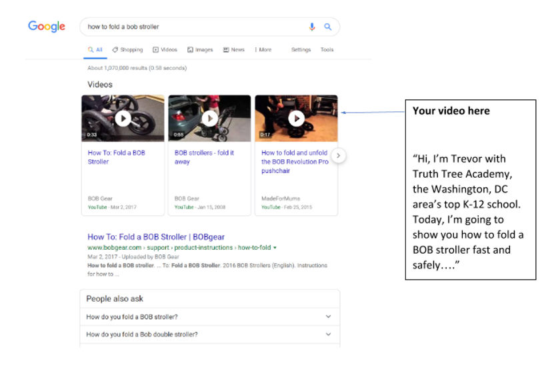Click 'YouTube - Jan 15, 2008' source text

200,207
